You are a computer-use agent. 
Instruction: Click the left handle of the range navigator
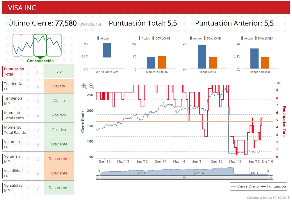[x=100, y=171]
